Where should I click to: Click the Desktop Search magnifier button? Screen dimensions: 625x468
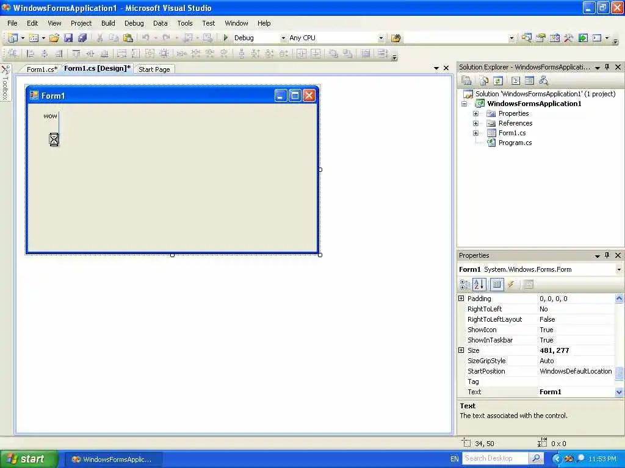(x=536, y=458)
